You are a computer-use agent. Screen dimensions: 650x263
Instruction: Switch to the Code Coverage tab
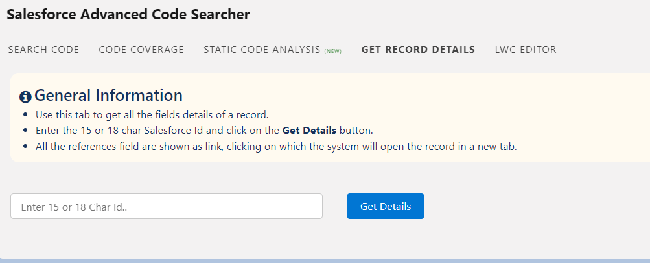[x=141, y=50]
